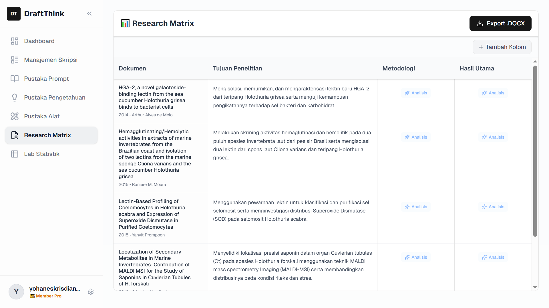Open Pustaka Prompt menu item
Viewport: 549px width, 308px height.
[46, 79]
